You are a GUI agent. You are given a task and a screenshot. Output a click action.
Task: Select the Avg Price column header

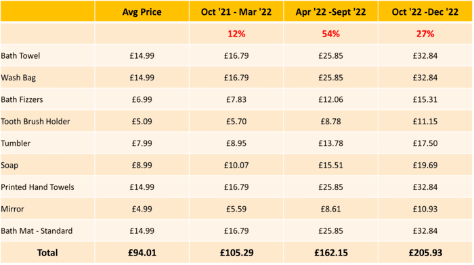[x=142, y=11]
